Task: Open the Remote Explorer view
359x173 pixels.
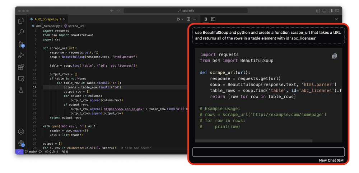Action: (21, 78)
